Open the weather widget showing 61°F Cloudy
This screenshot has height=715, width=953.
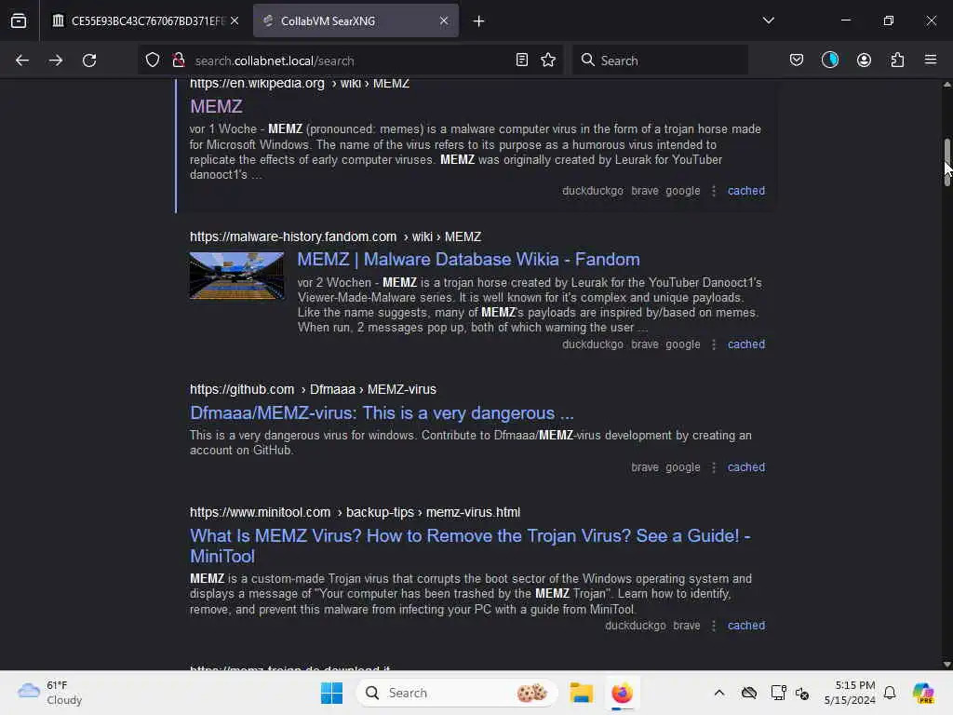(x=50, y=693)
